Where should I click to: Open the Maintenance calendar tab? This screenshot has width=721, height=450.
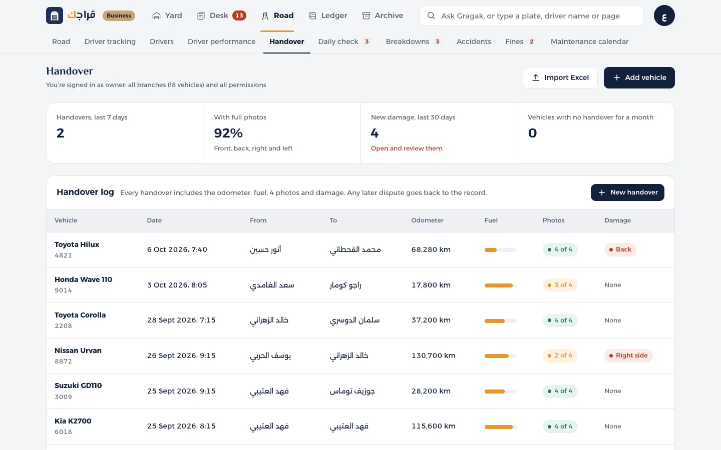589,41
